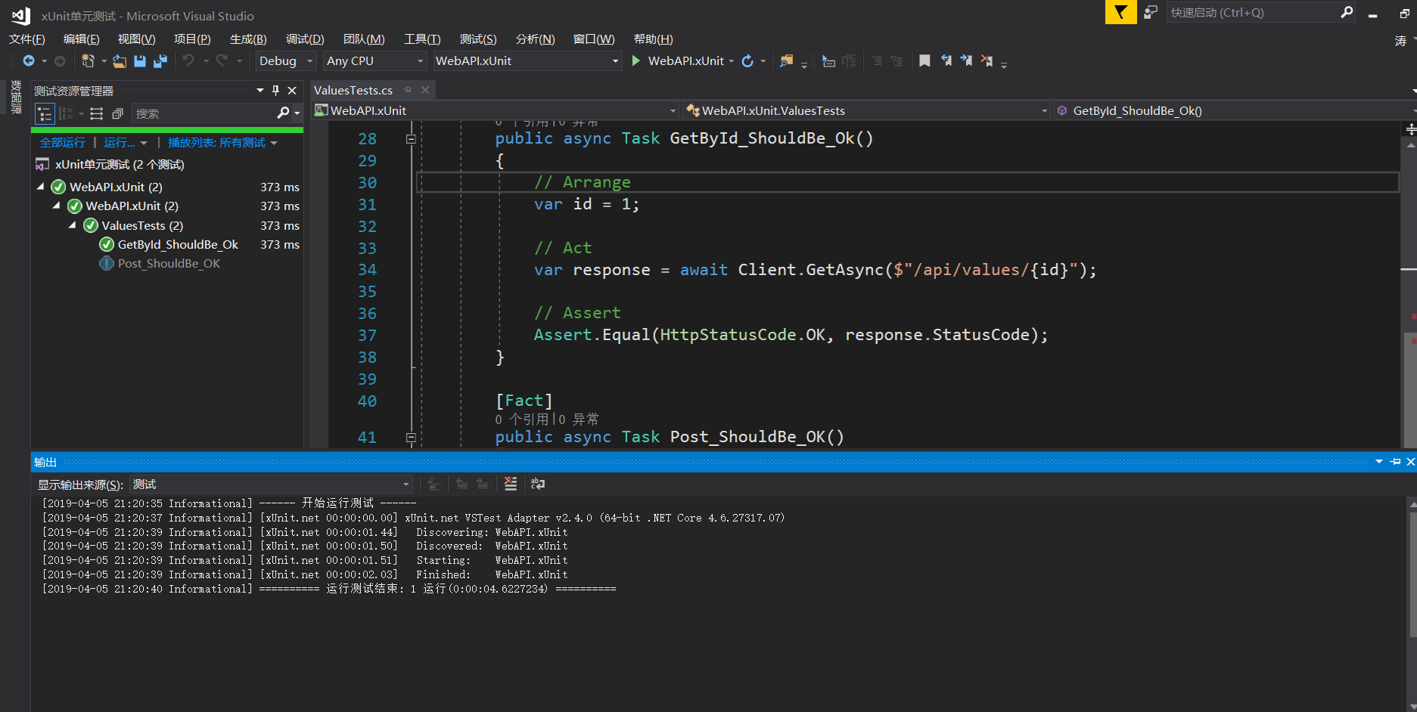Toggle word wrap in Output panel

coord(538,484)
